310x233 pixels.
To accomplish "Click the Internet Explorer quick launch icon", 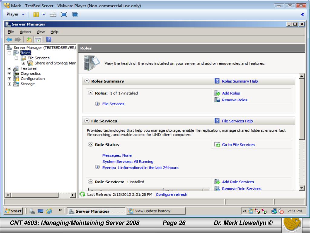I will pos(49,211).
